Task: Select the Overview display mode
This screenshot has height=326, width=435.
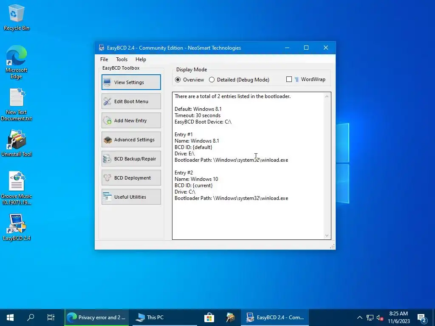Action: pyautogui.click(x=189, y=79)
